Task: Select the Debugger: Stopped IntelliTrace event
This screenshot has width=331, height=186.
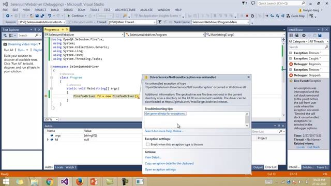Action: point(308,75)
